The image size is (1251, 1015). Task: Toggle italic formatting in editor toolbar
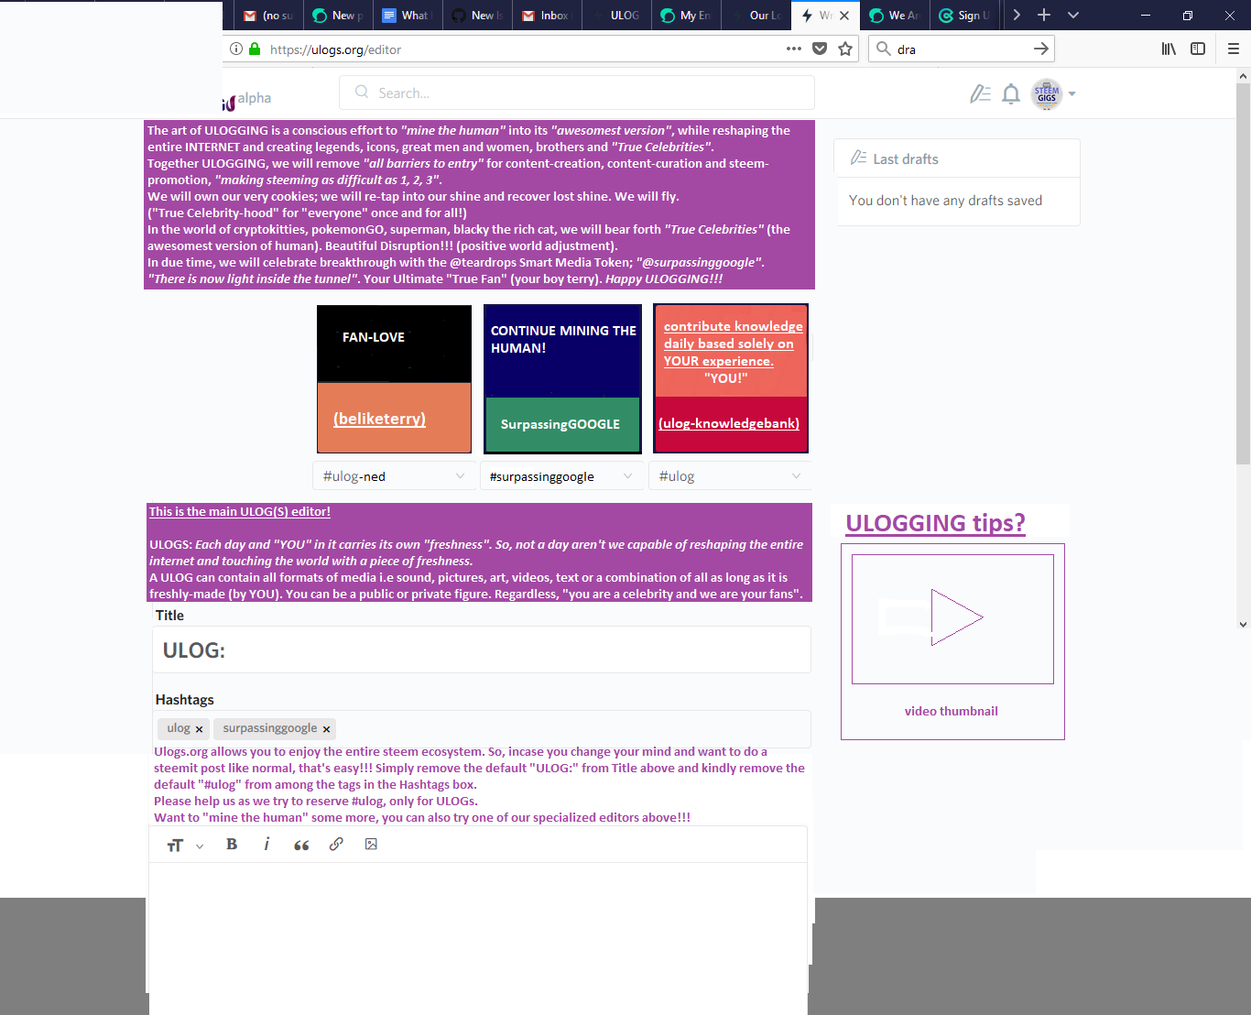click(x=267, y=845)
